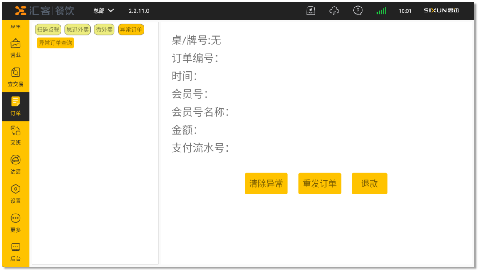
Task: Open the 查交易 transaction lookup icon
Action: pyautogui.click(x=15, y=73)
